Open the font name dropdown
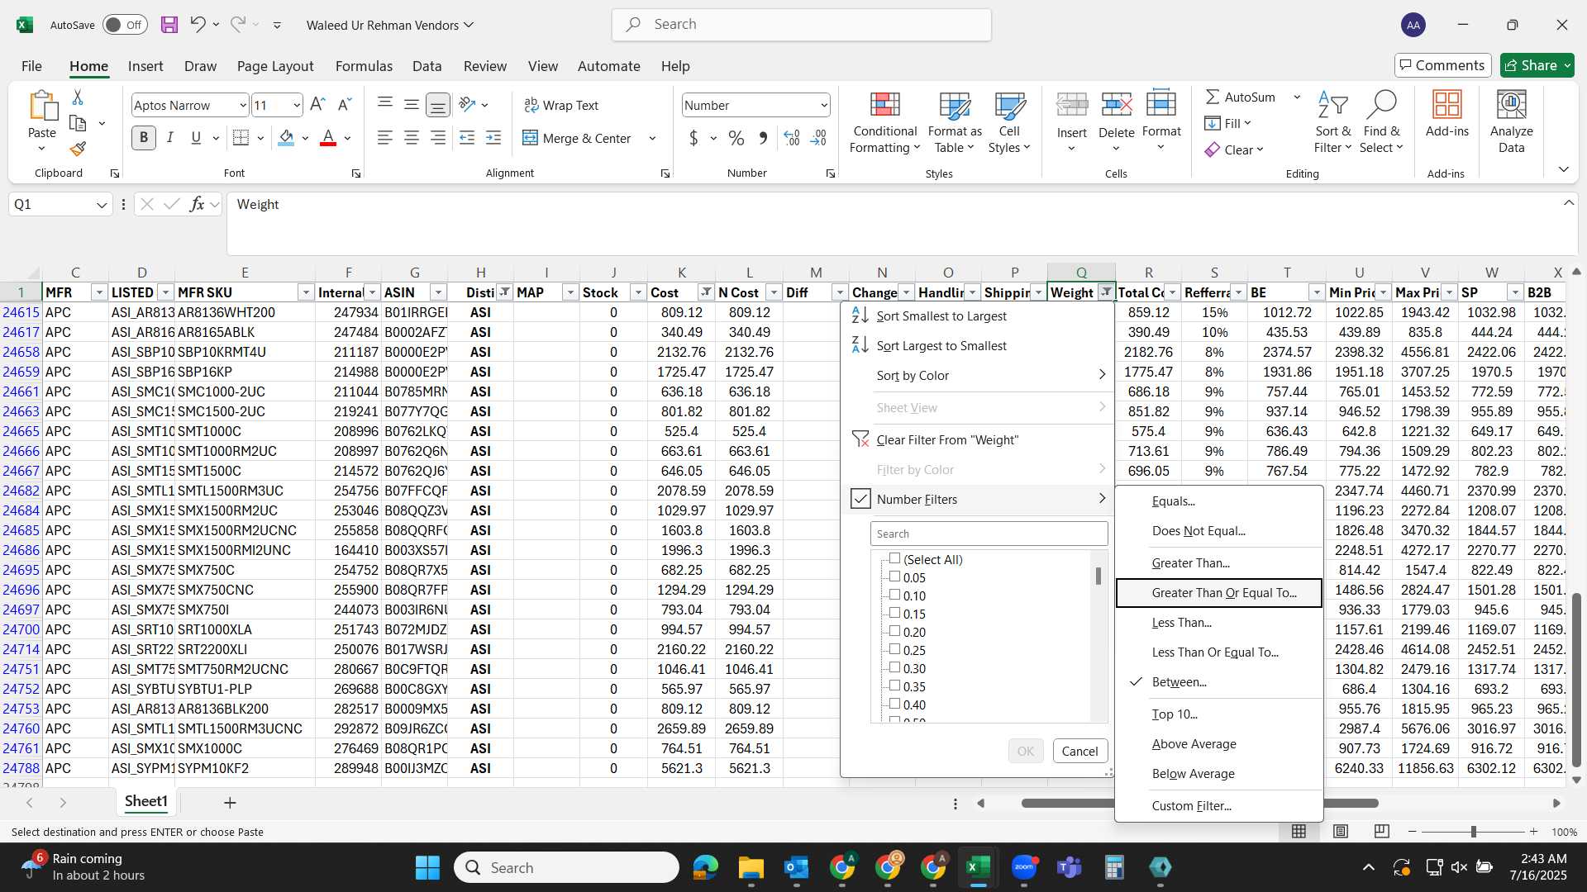The height and width of the screenshot is (892, 1587). pyautogui.click(x=242, y=105)
